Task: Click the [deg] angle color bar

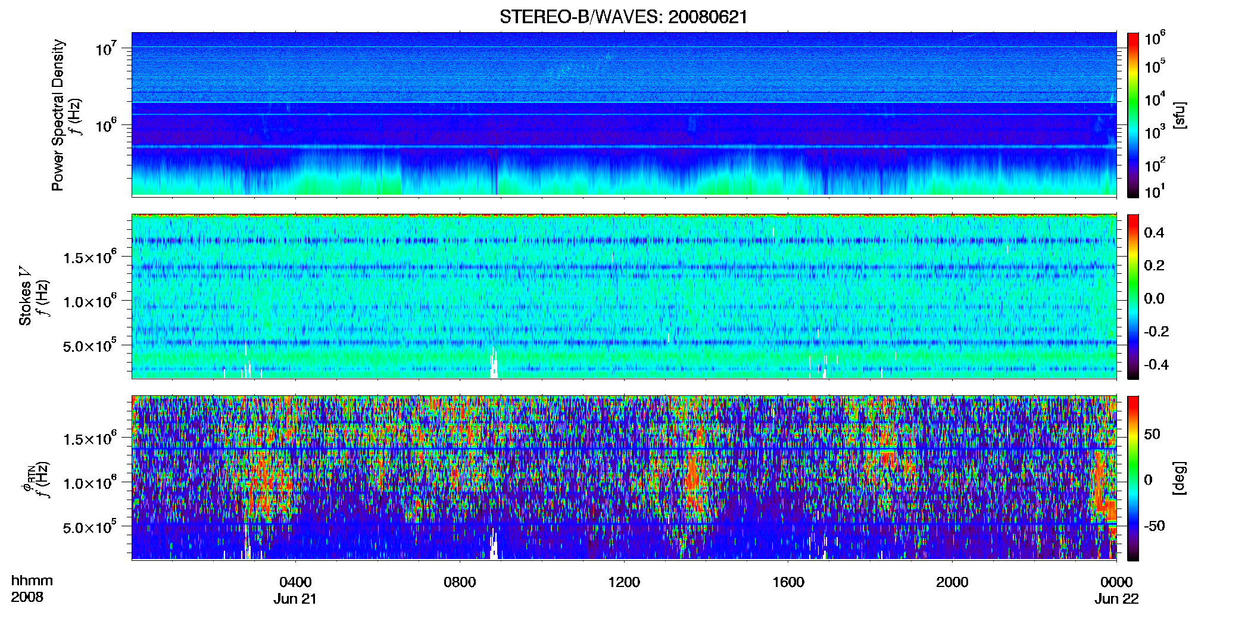Action: 1133,478
